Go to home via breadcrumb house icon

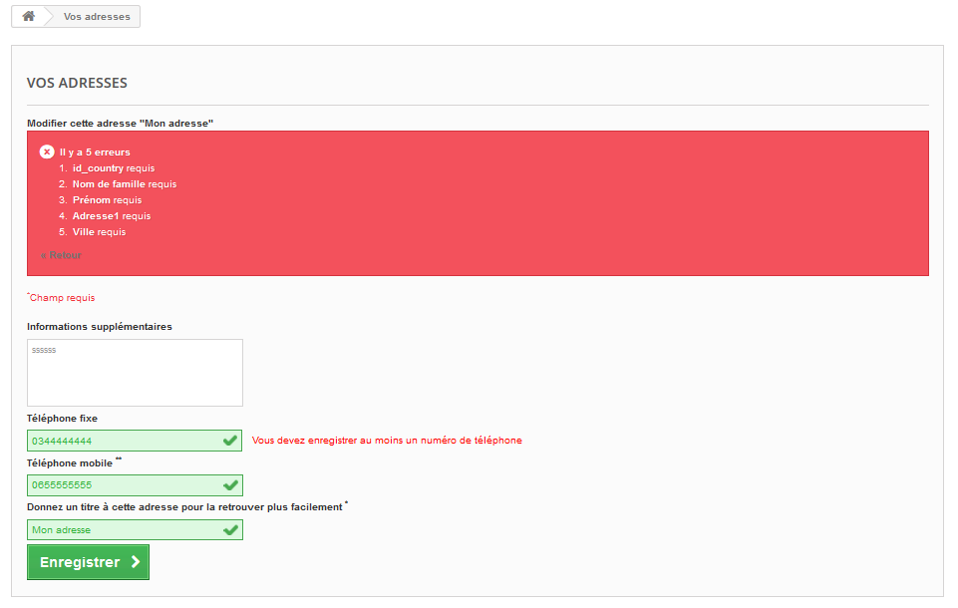click(x=28, y=17)
